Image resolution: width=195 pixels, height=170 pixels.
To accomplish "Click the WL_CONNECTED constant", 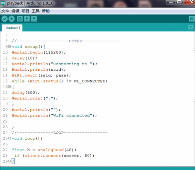I will (x=90, y=81).
